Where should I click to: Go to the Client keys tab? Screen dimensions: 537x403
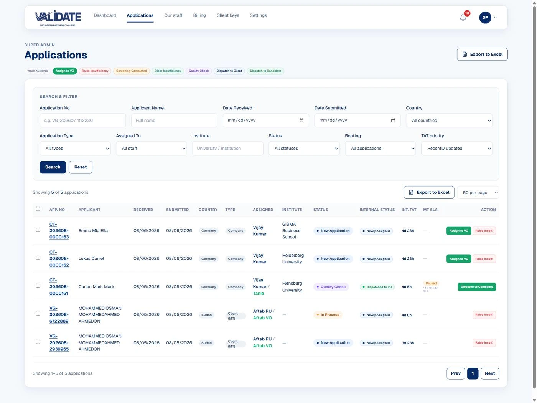[228, 15]
